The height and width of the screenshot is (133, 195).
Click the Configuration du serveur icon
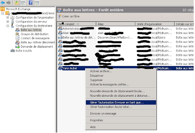point(12,22)
